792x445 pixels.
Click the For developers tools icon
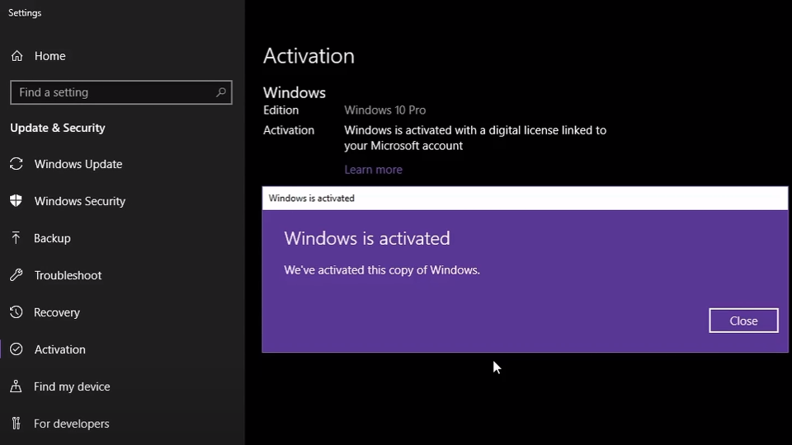[16, 424]
